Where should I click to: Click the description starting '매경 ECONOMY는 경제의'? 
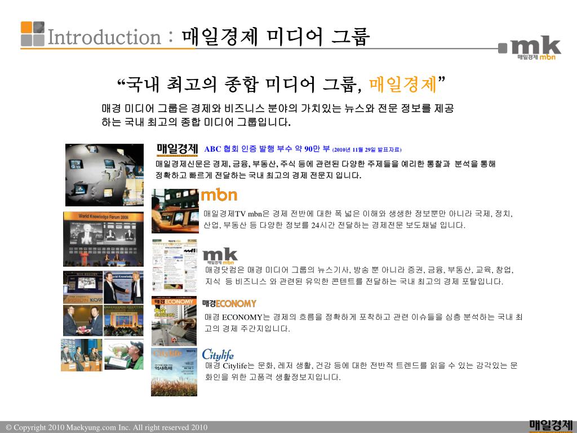coord(363,322)
